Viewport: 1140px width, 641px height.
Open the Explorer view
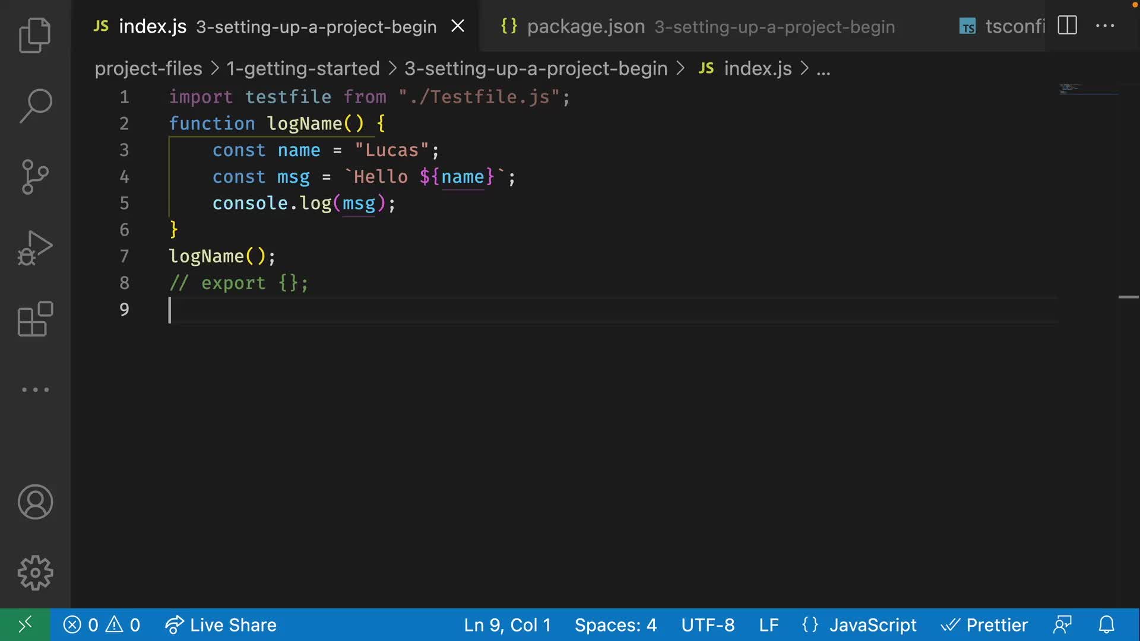[35, 36]
